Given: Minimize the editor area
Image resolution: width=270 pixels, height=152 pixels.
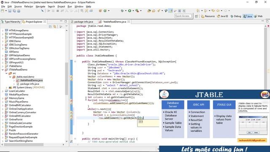Looking at the screenshot, I should click(262, 21).
